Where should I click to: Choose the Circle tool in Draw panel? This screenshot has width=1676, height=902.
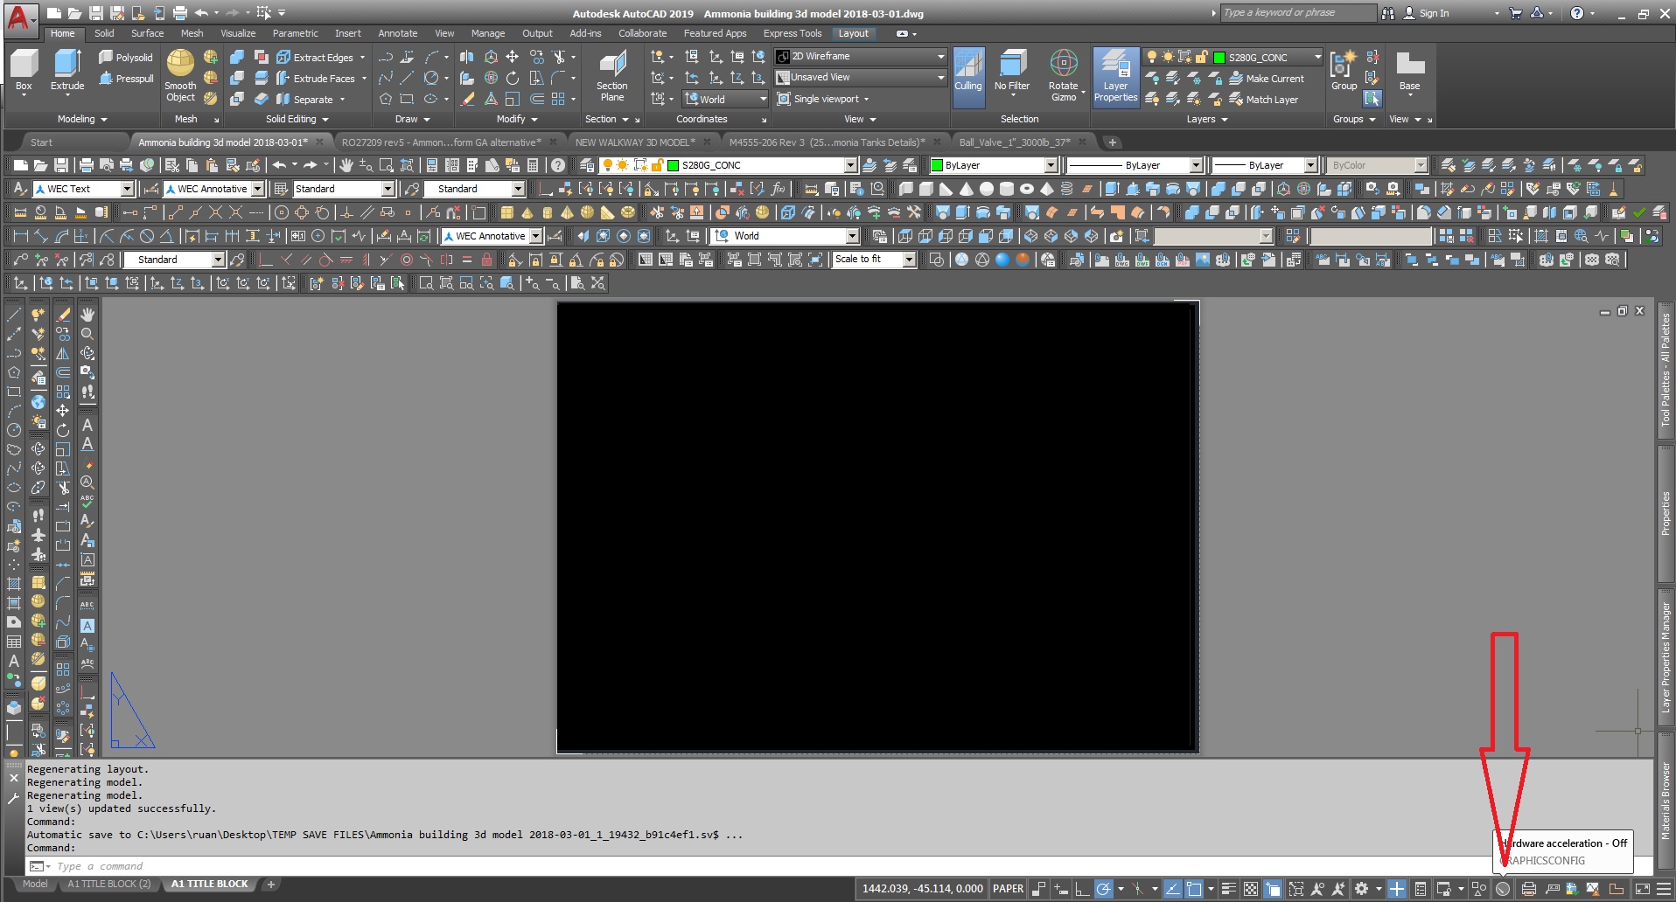tap(431, 78)
